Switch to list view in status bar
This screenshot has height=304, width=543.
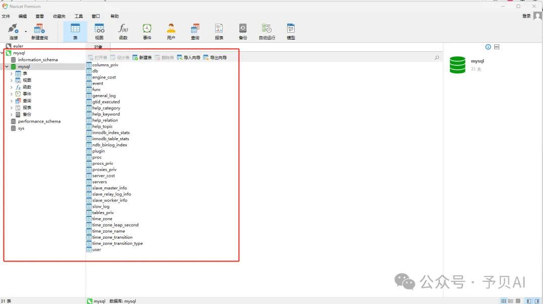pyautogui.click(x=503, y=301)
